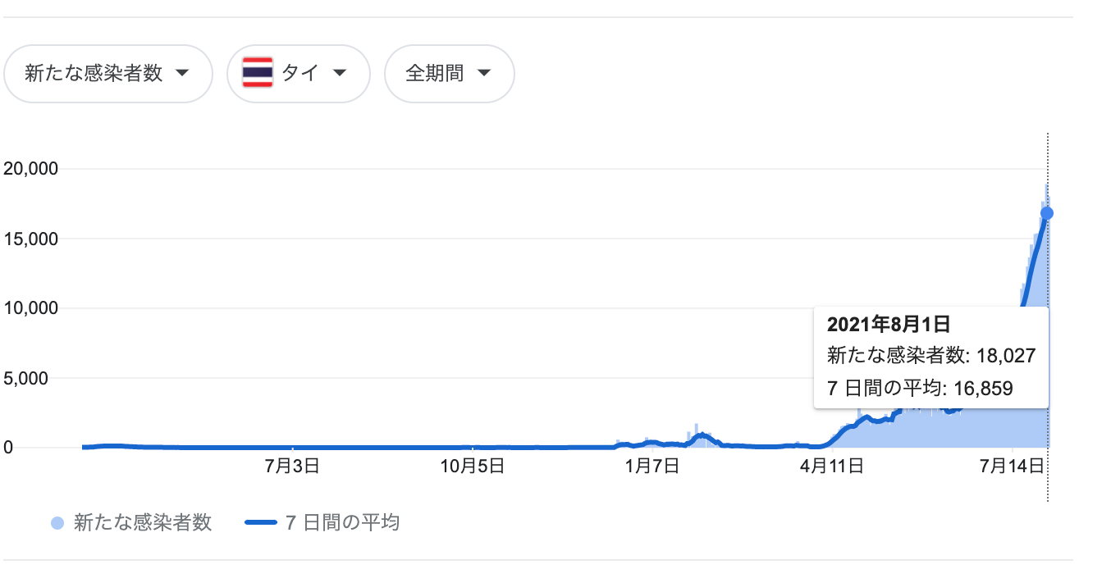Click the blue data point marker on the curve
This screenshot has width=1111, height=569.
point(1047,213)
